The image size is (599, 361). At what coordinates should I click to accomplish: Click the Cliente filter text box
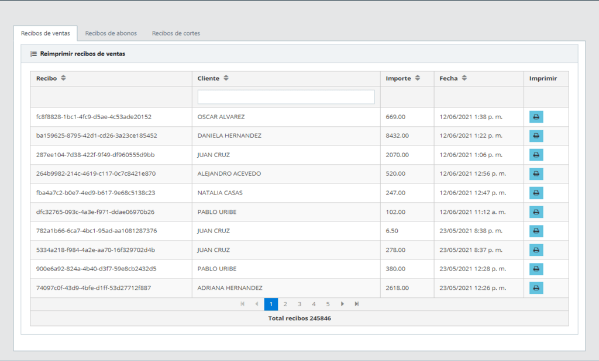click(x=286, y=97)
